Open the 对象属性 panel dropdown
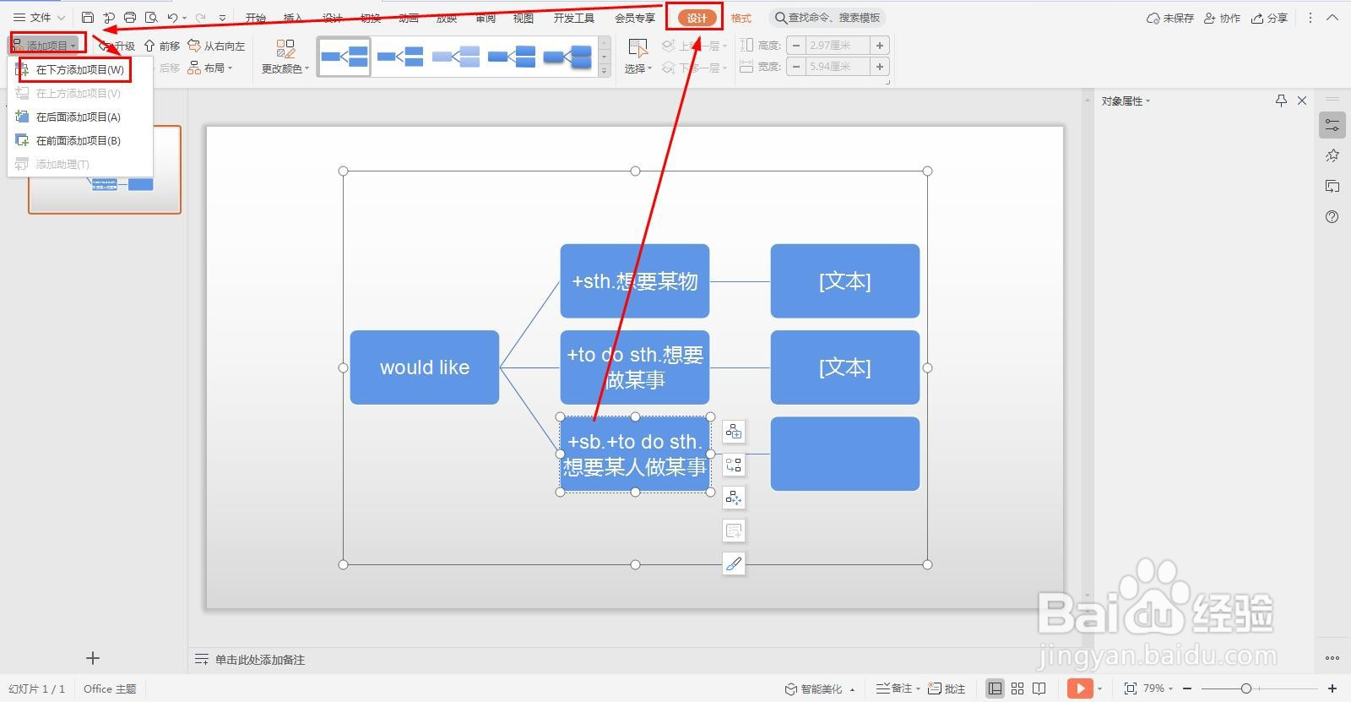 tap(1126, 101)
